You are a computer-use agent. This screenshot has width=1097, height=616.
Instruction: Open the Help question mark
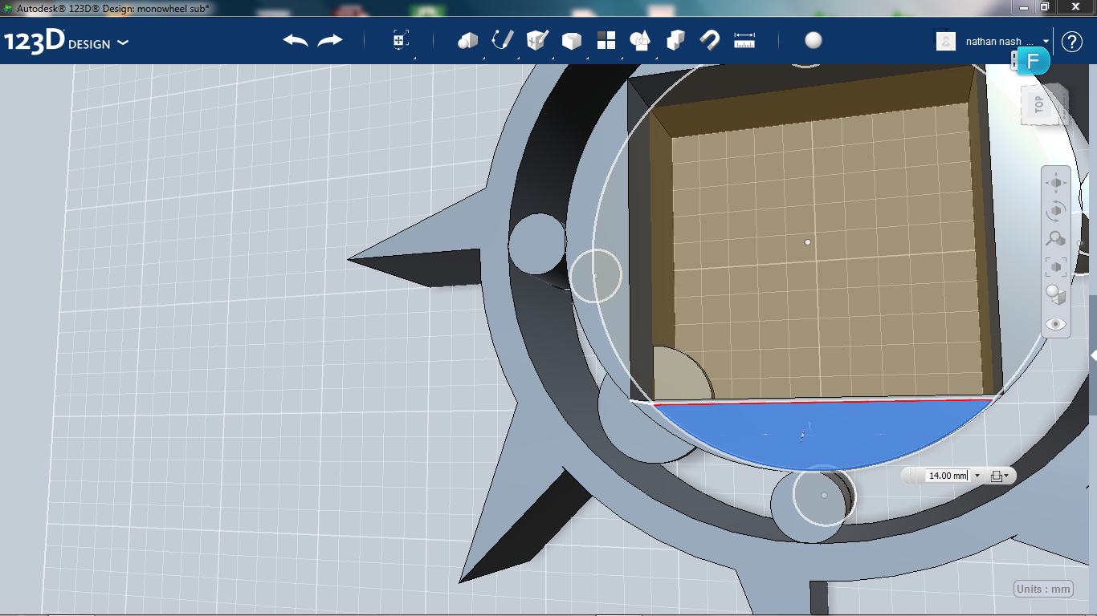click(x=1072, y=42)
